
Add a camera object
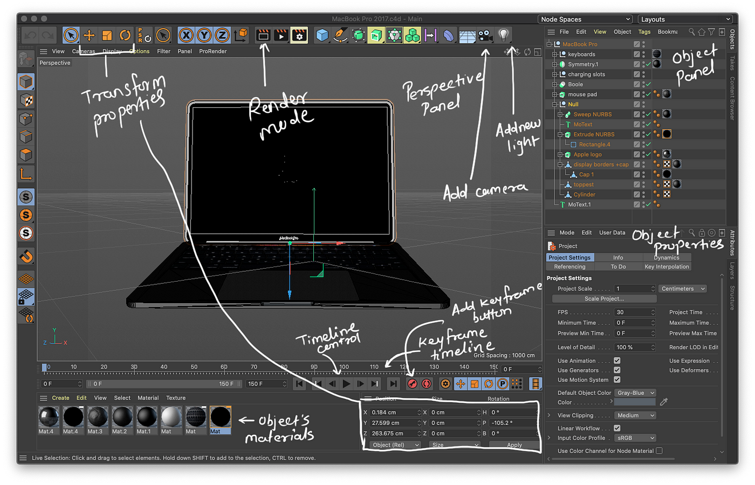[x=485, y=36]
